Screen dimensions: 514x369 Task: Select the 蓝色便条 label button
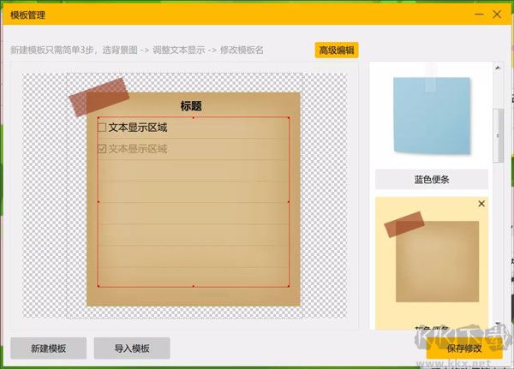432,179
